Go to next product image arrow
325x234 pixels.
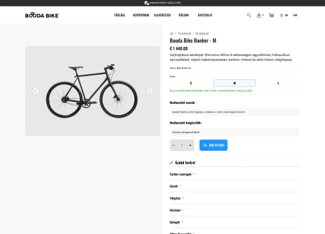point(149,91)
